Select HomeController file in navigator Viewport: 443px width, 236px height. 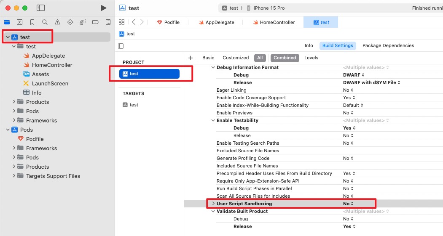[52, 65]
